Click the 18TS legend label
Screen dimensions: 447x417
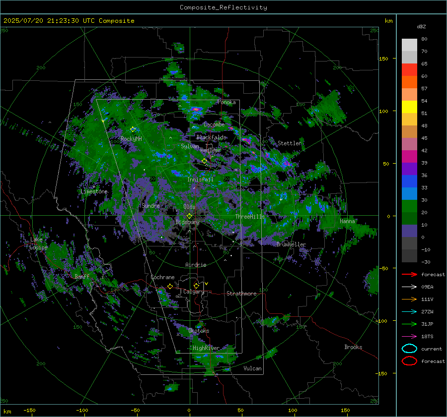pyautogui.click(x=427, y=337)
